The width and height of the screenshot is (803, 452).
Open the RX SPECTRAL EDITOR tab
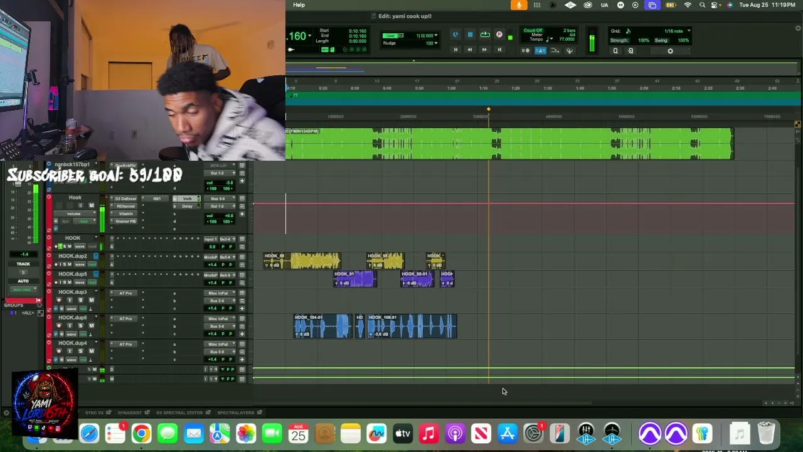click(x=179, y=412)
